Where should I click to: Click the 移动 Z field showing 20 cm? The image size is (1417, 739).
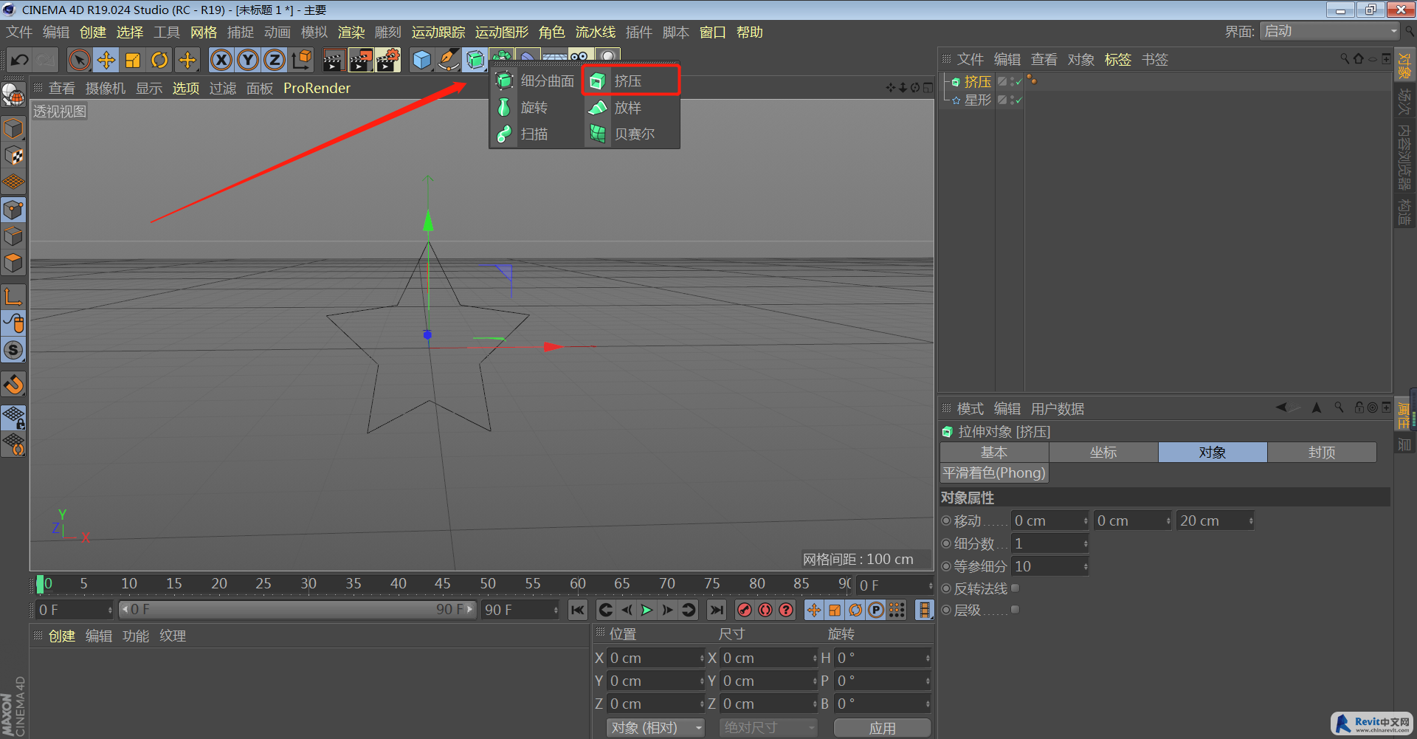(x=1215, y=521)
